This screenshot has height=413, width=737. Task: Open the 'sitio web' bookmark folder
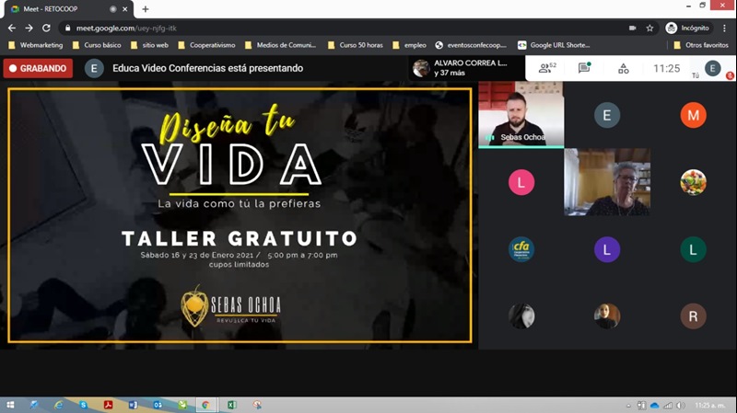tap(149, 45)
